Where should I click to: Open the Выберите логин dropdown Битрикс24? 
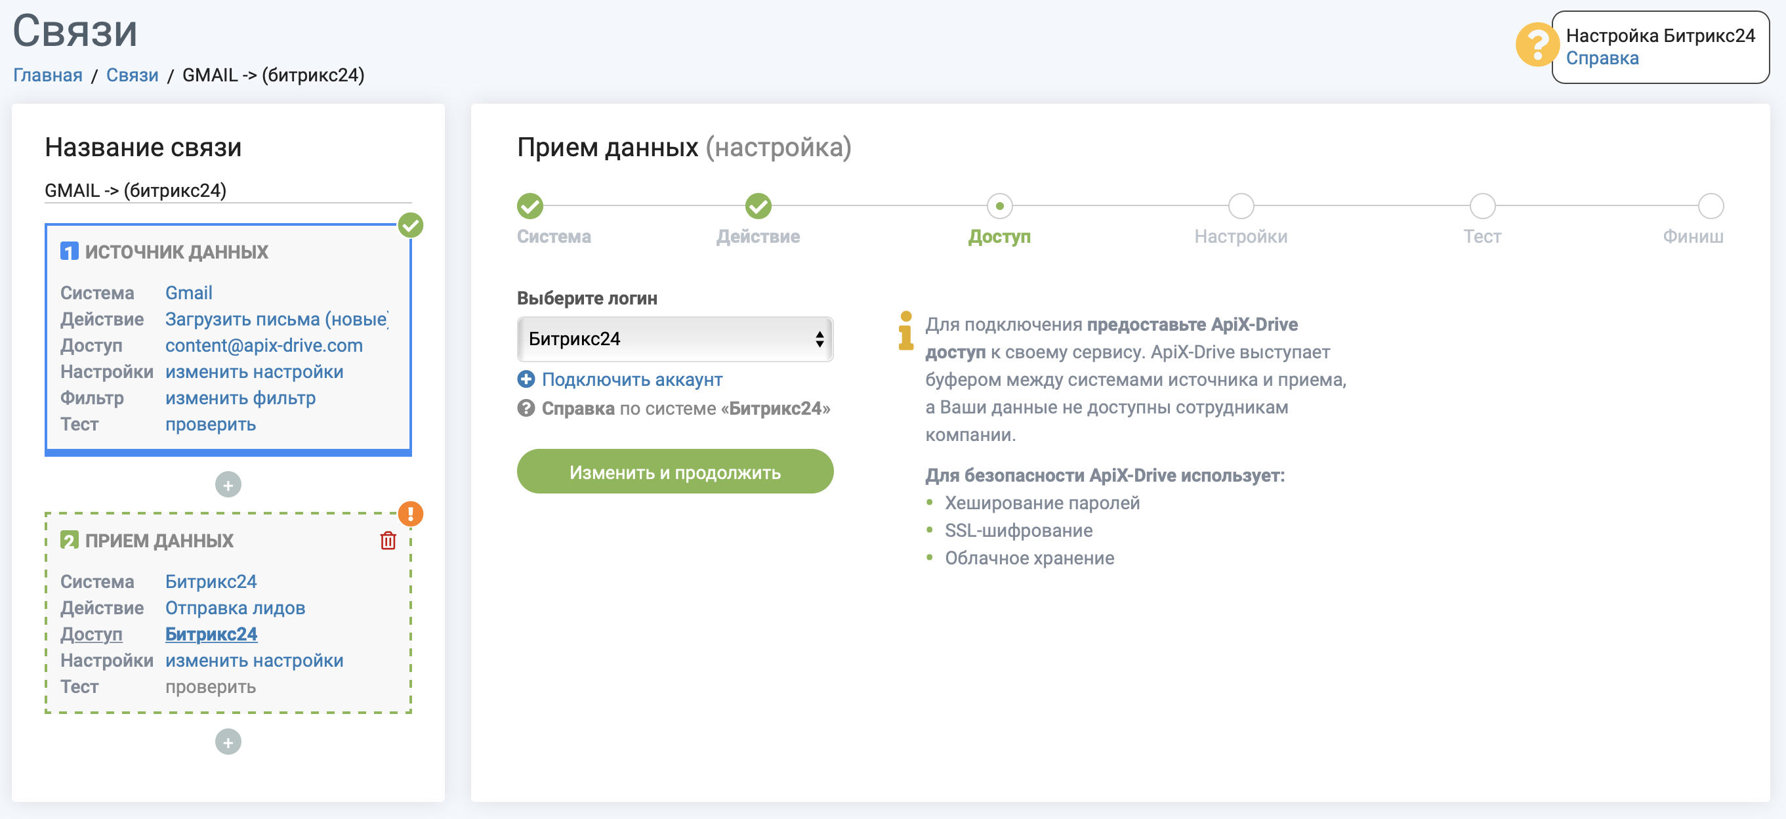pyautogui.click(x=675, y=339)
